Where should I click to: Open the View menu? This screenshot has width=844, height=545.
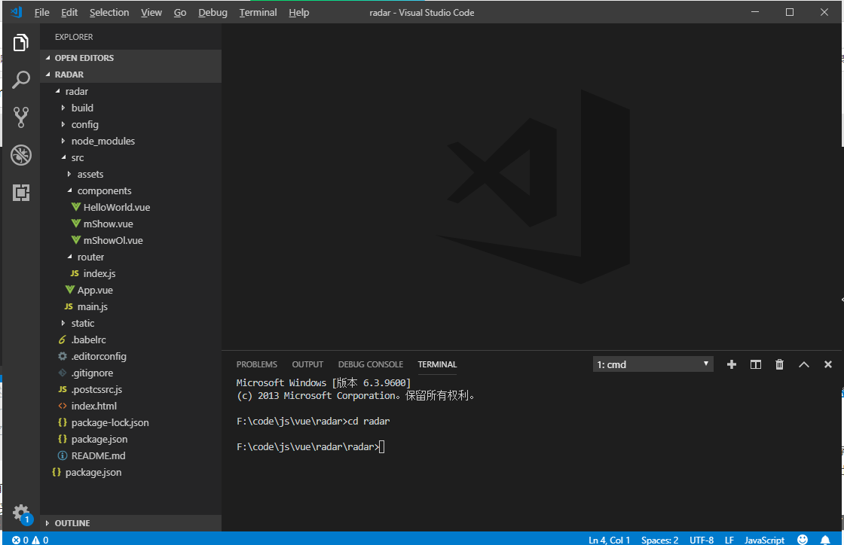click(x=151, y=12)
